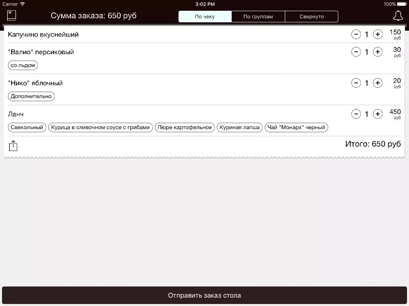This screenshot has width=409, height=306.
Task: Switch to the Свернуто tab
Action: click(x=312, y=16)
